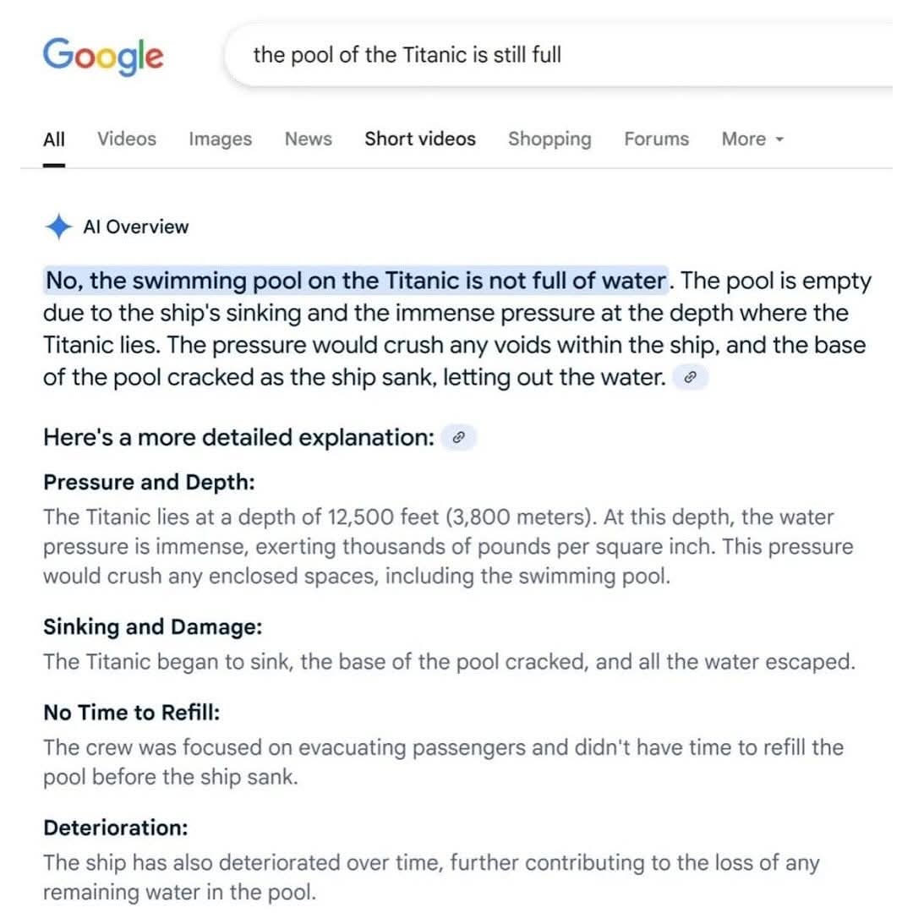Select the All results tab

coord(53,139)
